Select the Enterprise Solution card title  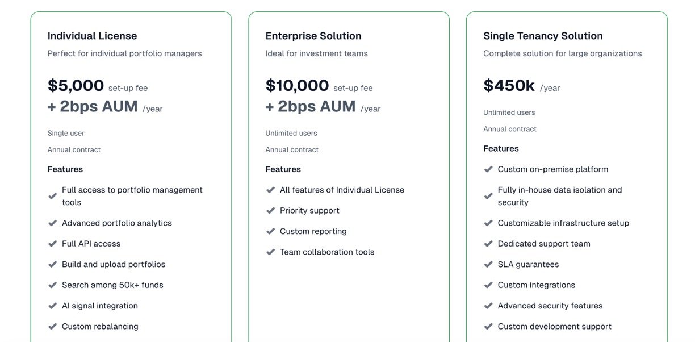tap(313, 36)
